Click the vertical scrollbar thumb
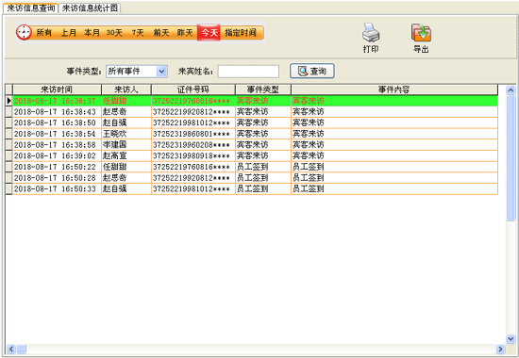This screenshot has height=358, width=519. pyautogui.click(x=511, y=157)
